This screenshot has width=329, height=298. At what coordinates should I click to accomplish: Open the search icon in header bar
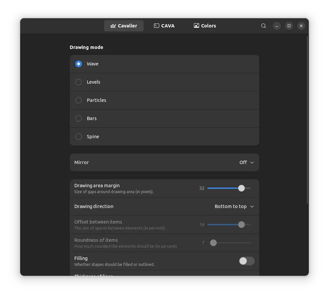[x=263, y=26]
